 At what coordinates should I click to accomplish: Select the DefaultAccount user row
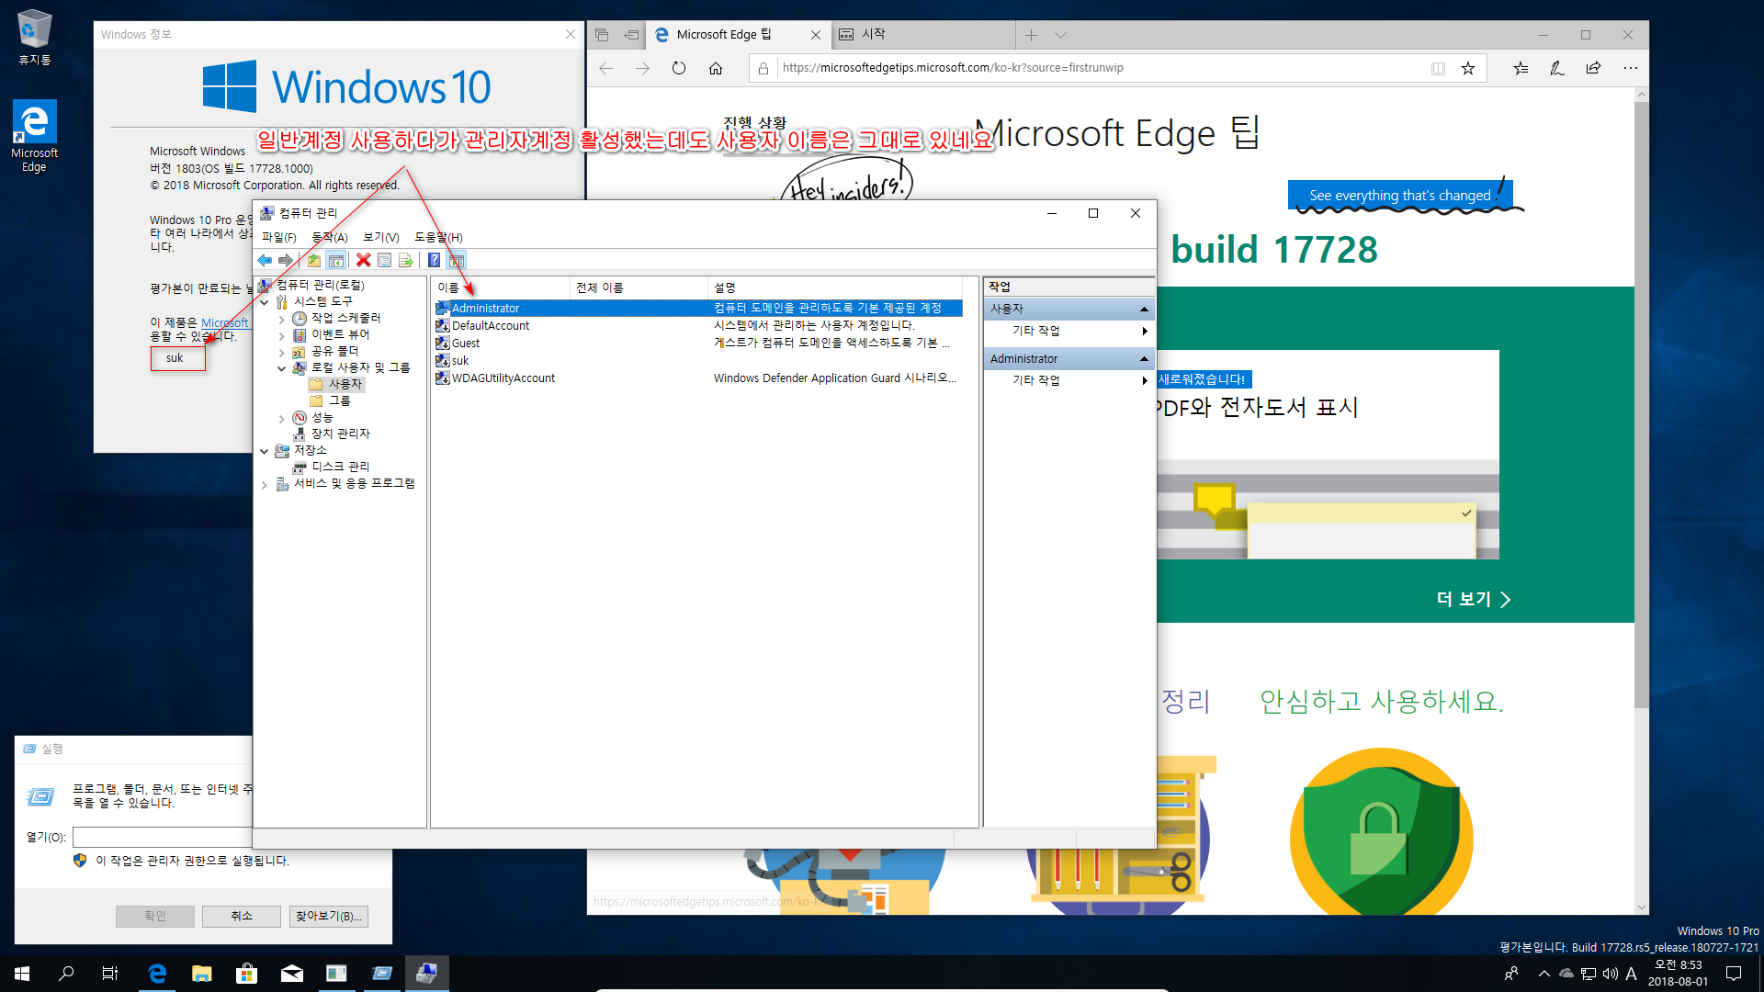coord(698,326)
